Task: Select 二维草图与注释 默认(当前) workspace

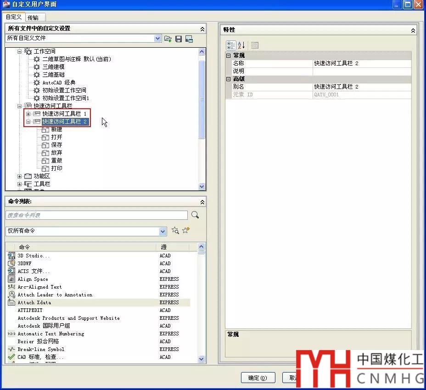Action: click(77, 59)
